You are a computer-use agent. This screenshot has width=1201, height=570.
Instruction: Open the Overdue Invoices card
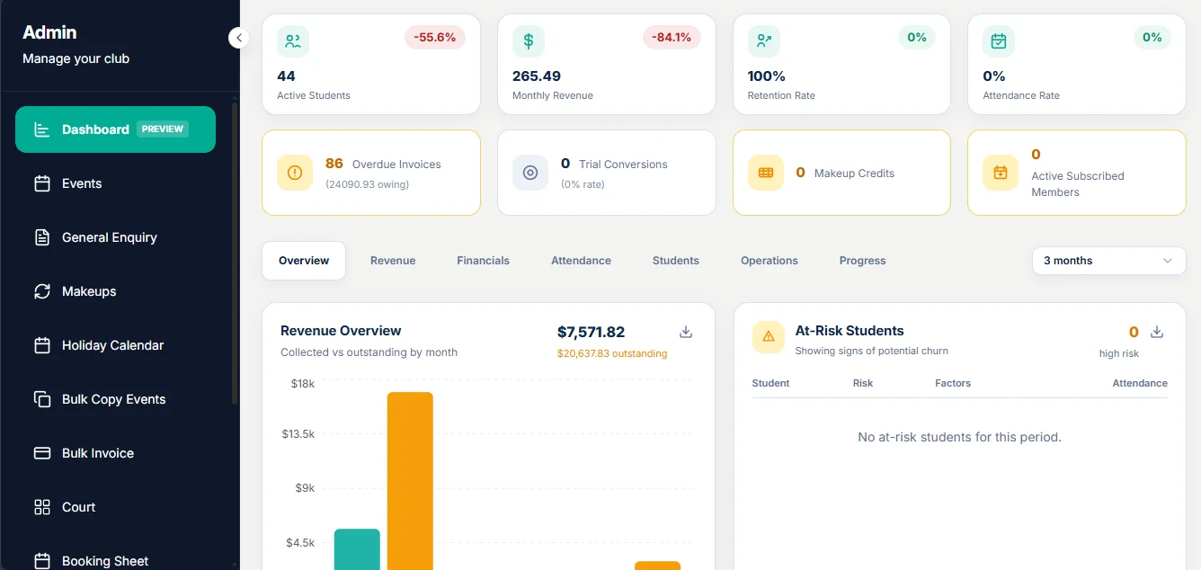click(371, 173)
